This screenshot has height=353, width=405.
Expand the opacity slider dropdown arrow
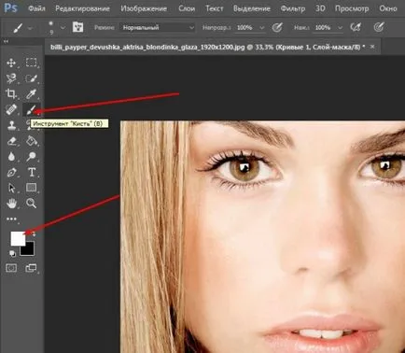pyautogui.click(x=262, y=28)
